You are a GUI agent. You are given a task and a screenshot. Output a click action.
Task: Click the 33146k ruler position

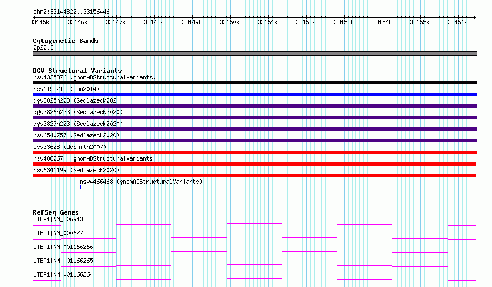pos(77,22)
